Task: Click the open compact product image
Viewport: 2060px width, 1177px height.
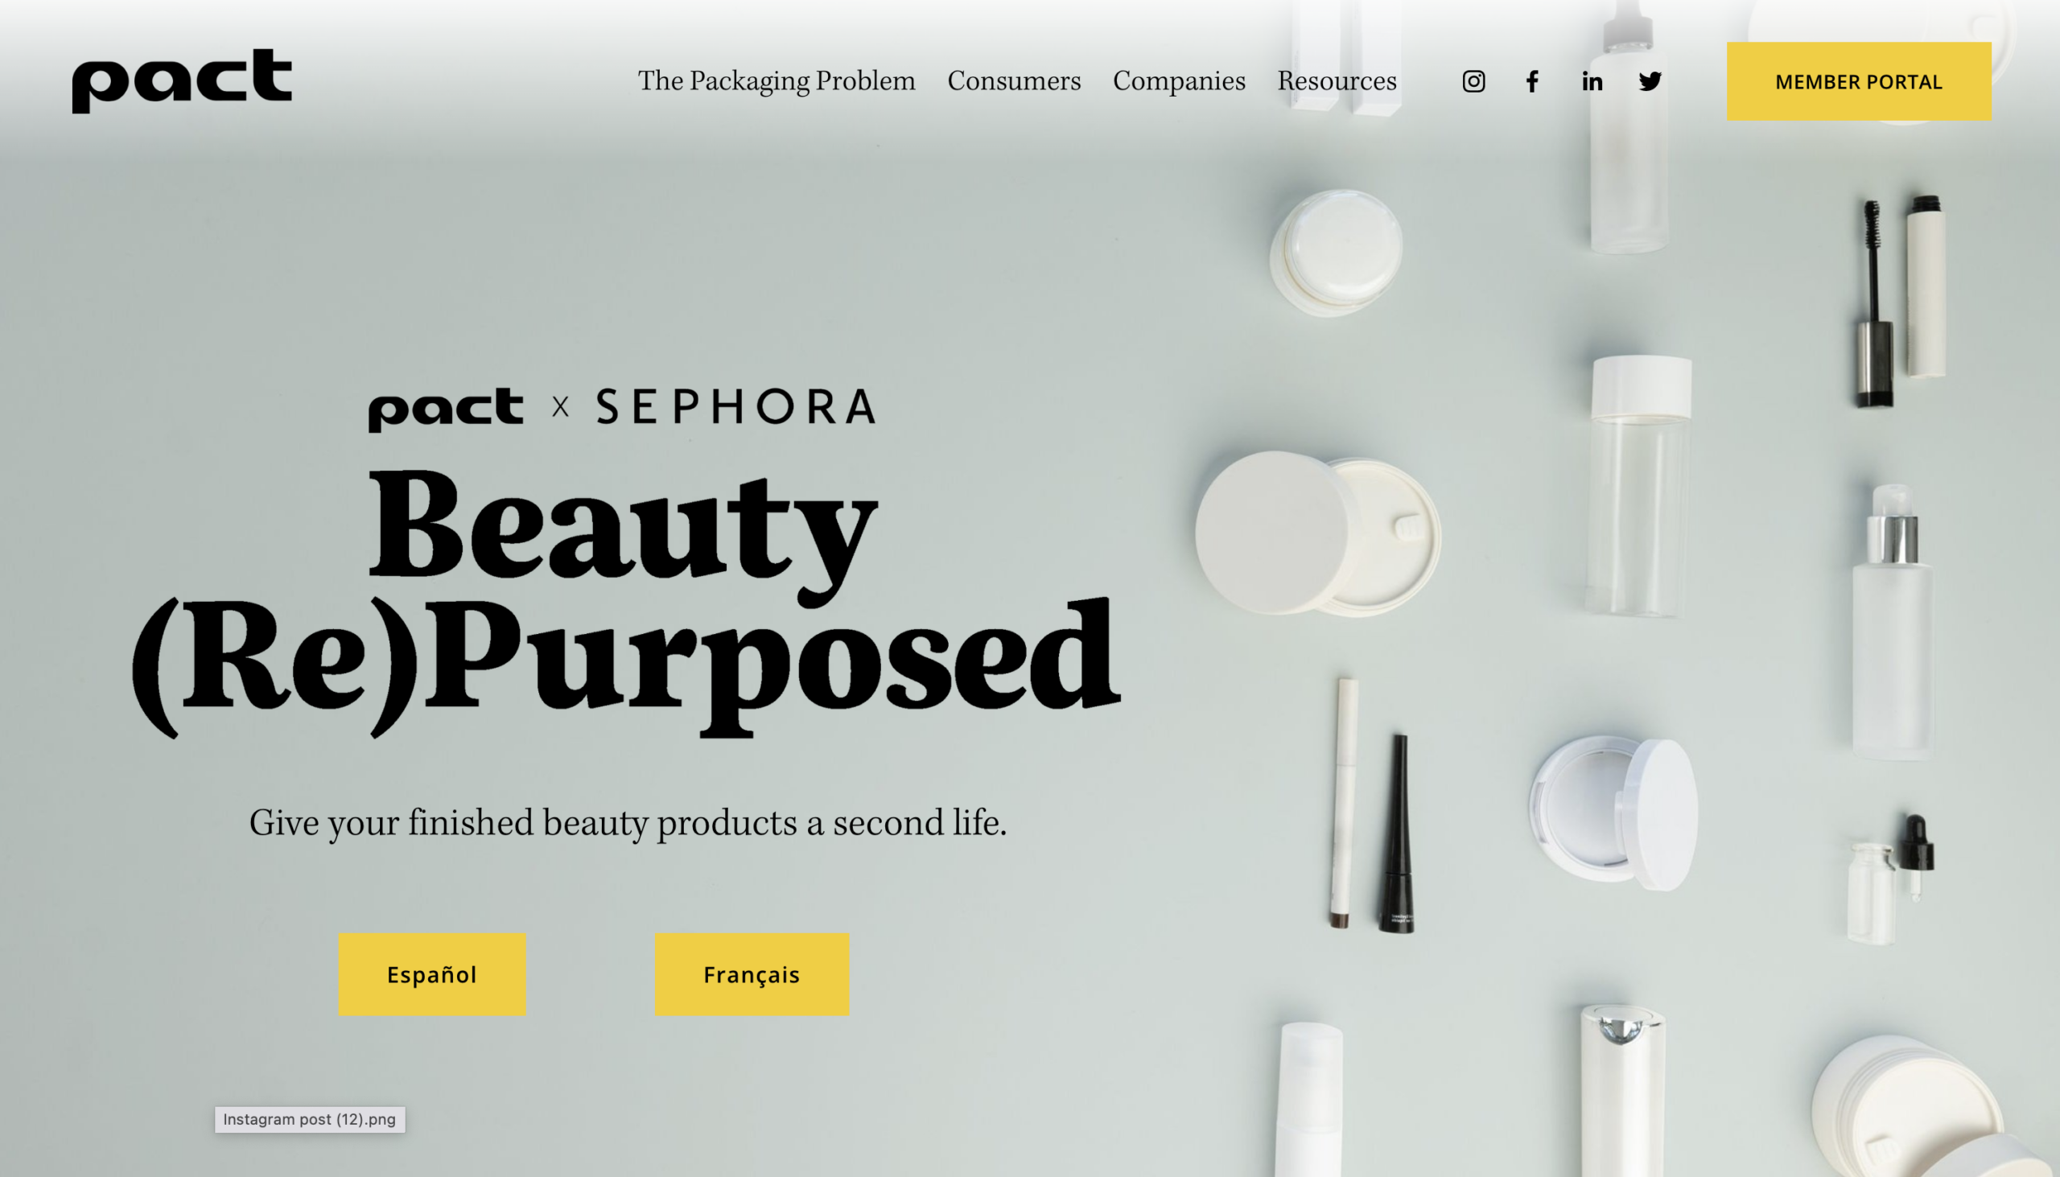Action: coord(1613,811)
